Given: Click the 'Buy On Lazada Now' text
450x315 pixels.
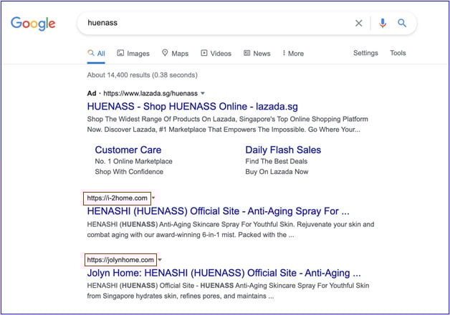Looking at the screenshot, I should point(277,172).
